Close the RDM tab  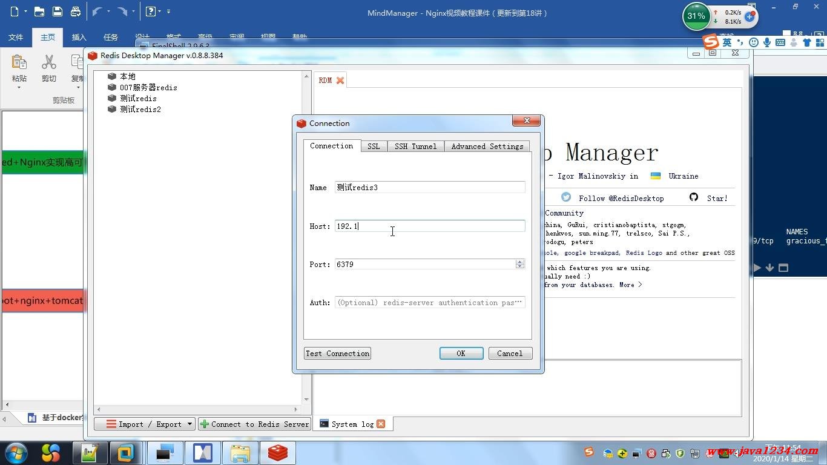pos(340,81)
